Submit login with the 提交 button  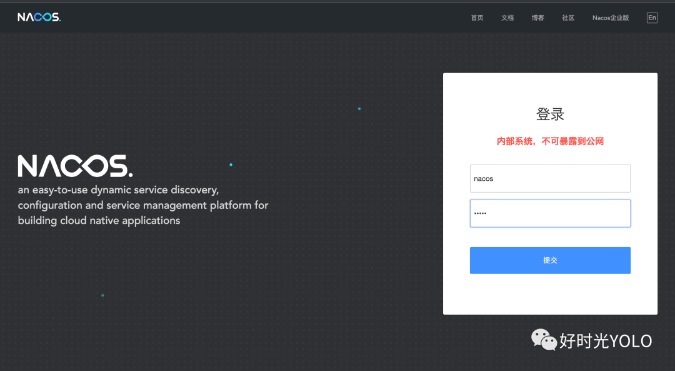tap(550, 260)
